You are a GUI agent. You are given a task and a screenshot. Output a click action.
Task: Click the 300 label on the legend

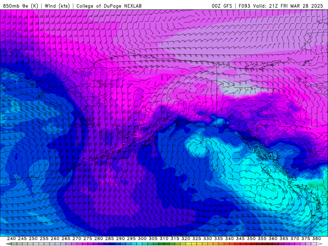pyautogui.click(x=142, y=239)
